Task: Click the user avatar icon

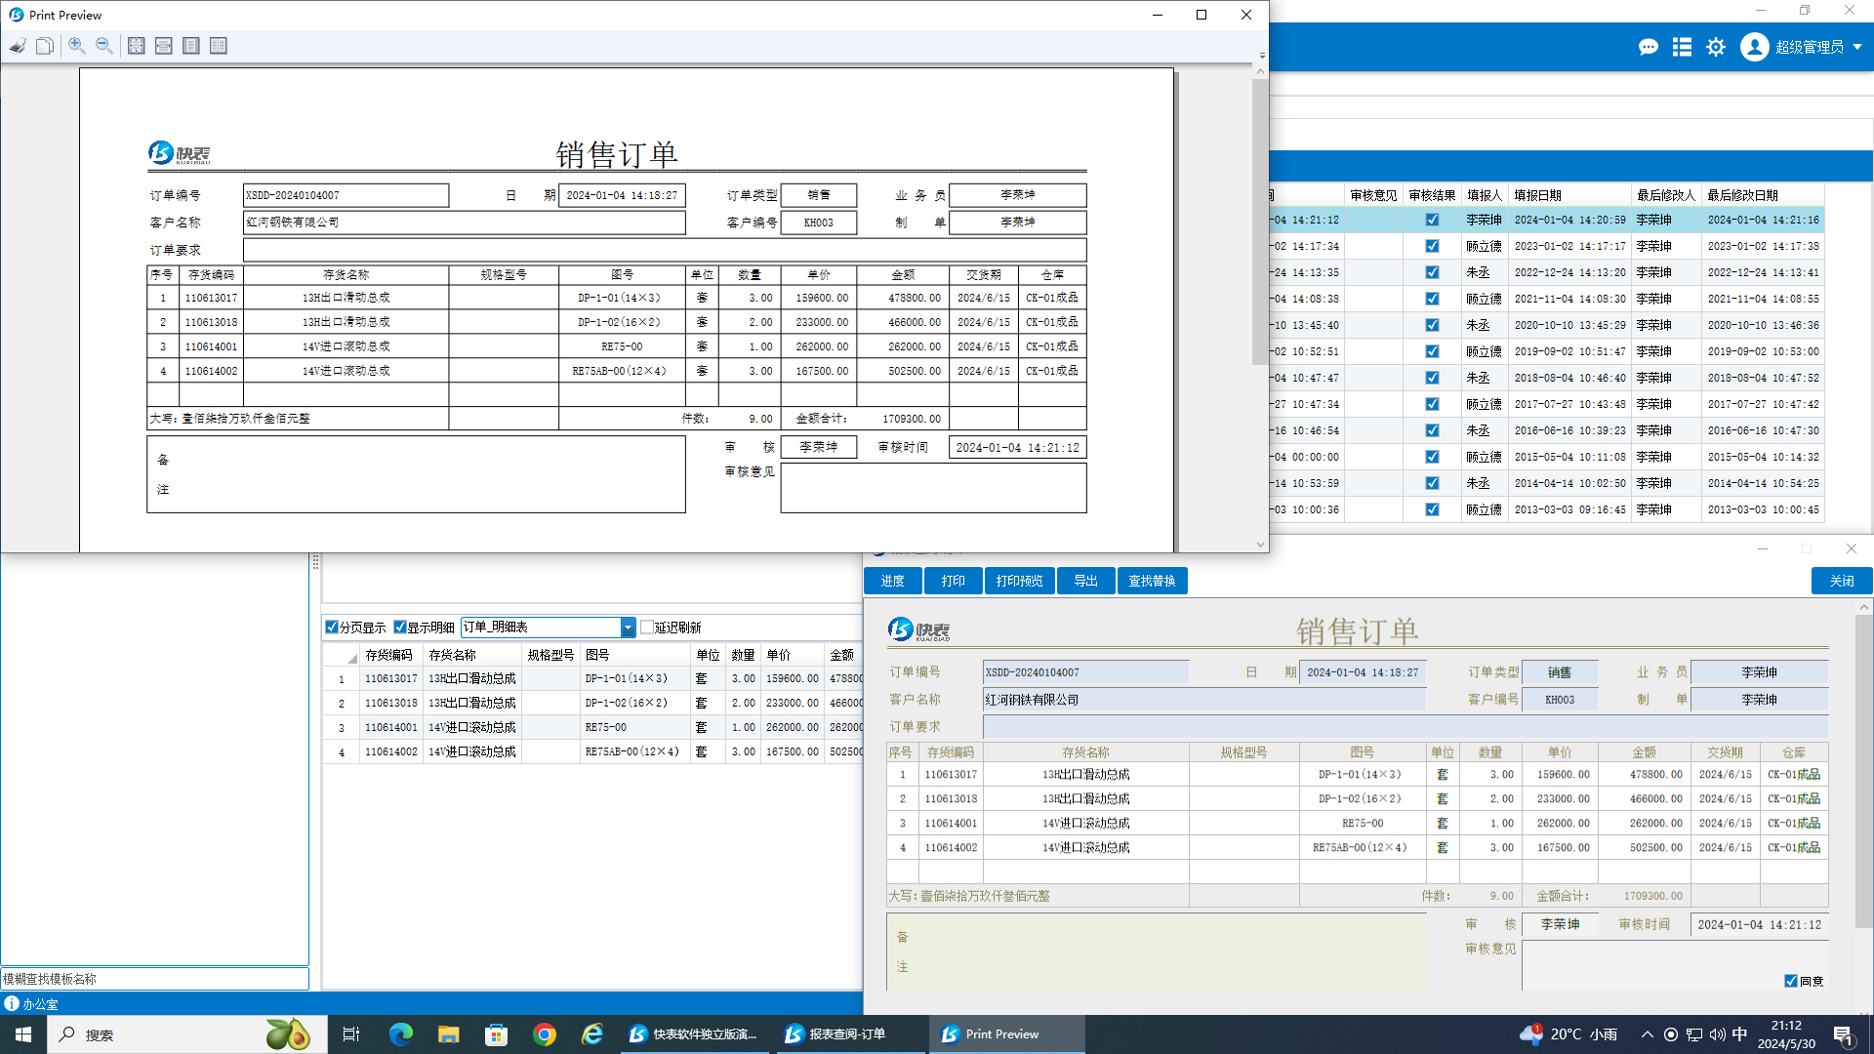Action: [1754, 47]
